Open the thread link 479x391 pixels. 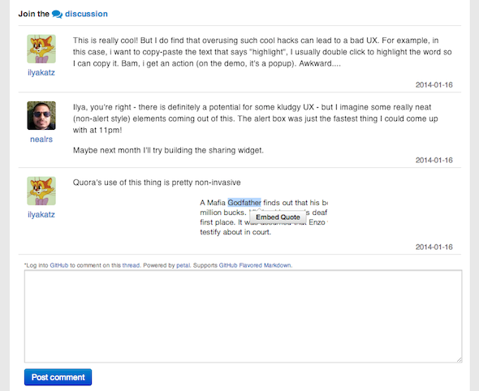(x=131, y=265)
